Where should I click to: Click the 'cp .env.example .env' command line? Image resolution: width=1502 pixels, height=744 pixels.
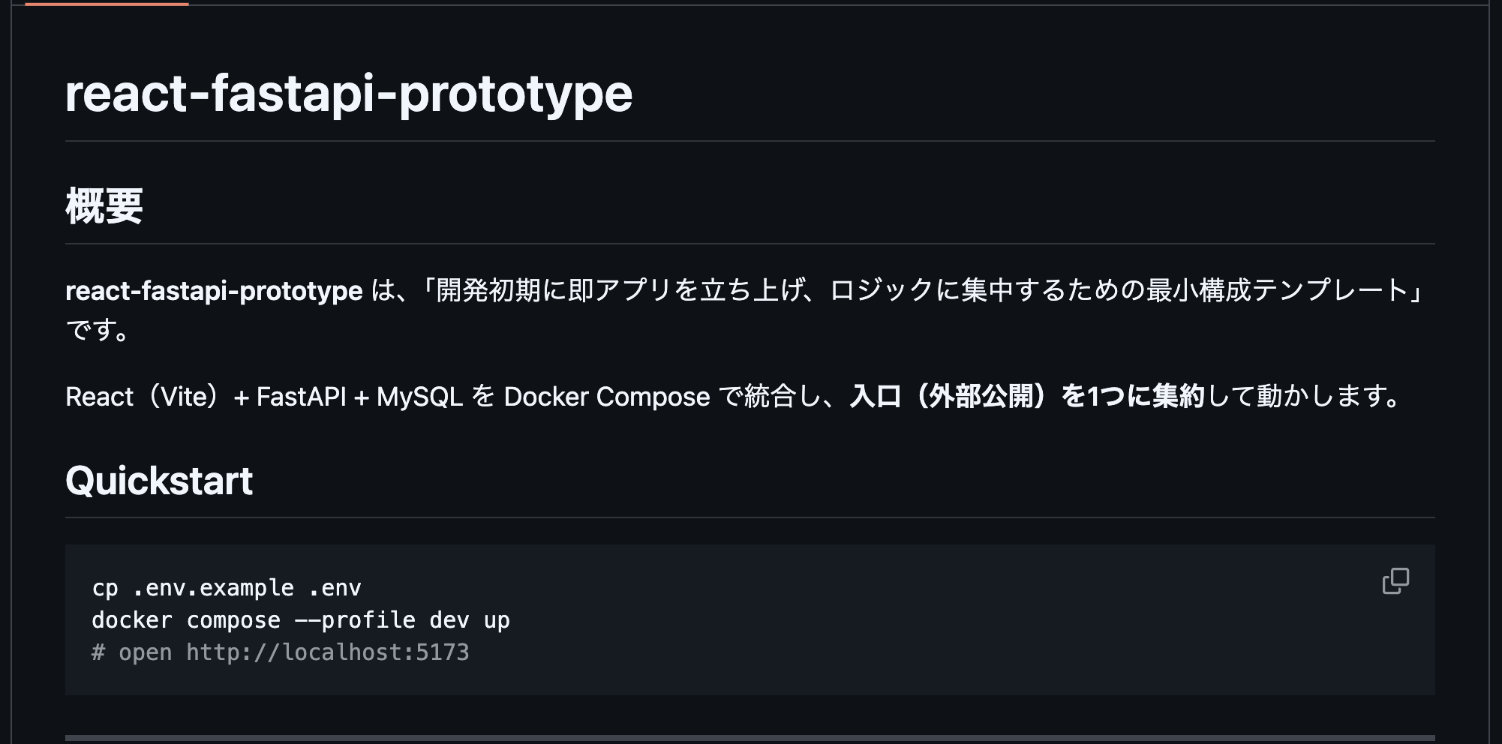tap(227, 588)
